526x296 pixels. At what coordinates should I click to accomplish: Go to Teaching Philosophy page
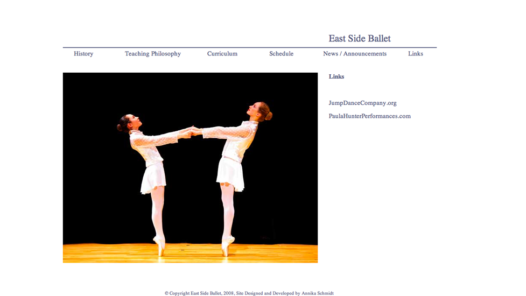pyautogui.click(x=153, y=54)
